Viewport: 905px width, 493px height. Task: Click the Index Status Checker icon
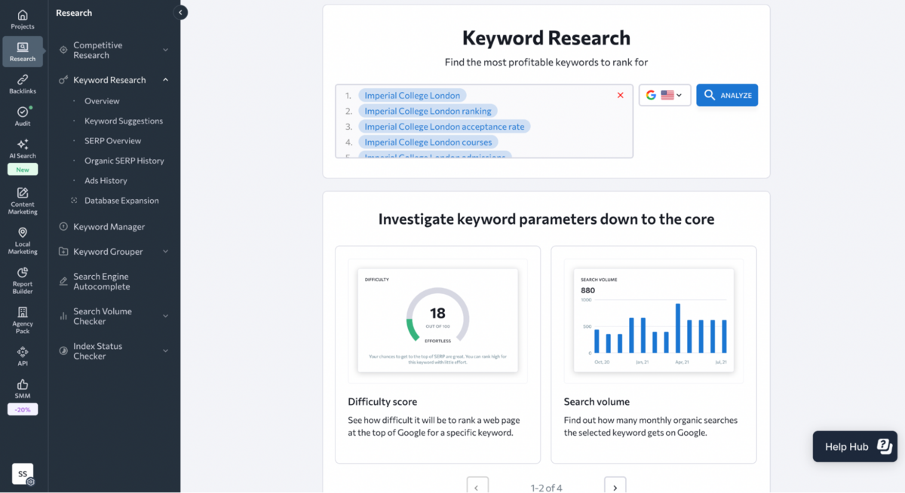coord(63,351)
